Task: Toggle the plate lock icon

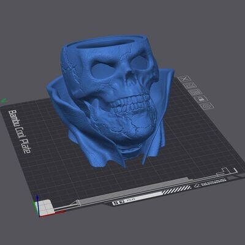Action: 201,99
